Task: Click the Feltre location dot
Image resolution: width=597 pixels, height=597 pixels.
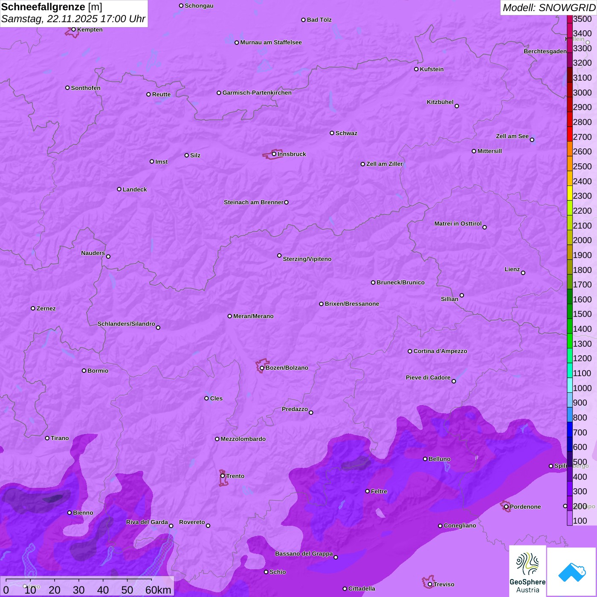Action: coord(367,491)
